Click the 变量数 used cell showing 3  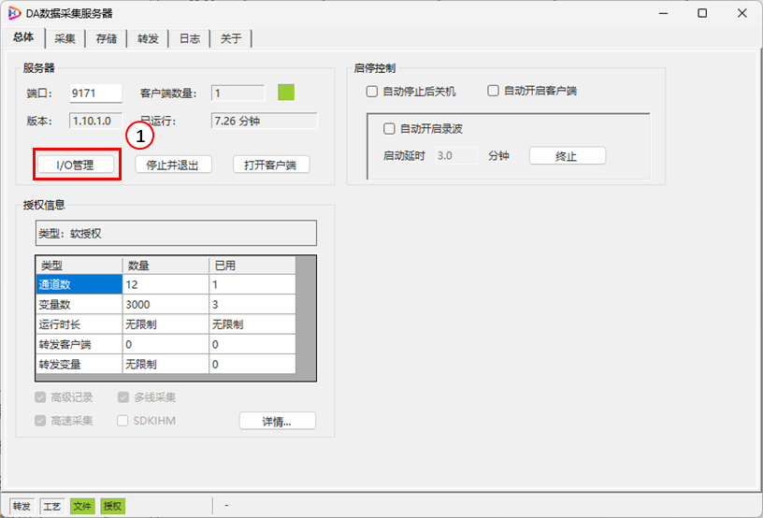252,305
